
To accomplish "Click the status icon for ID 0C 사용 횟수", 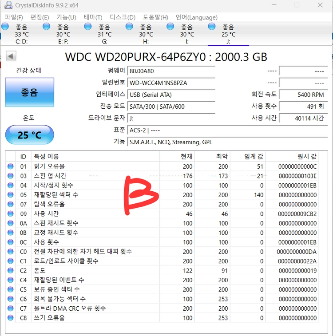I will point(10,242).
